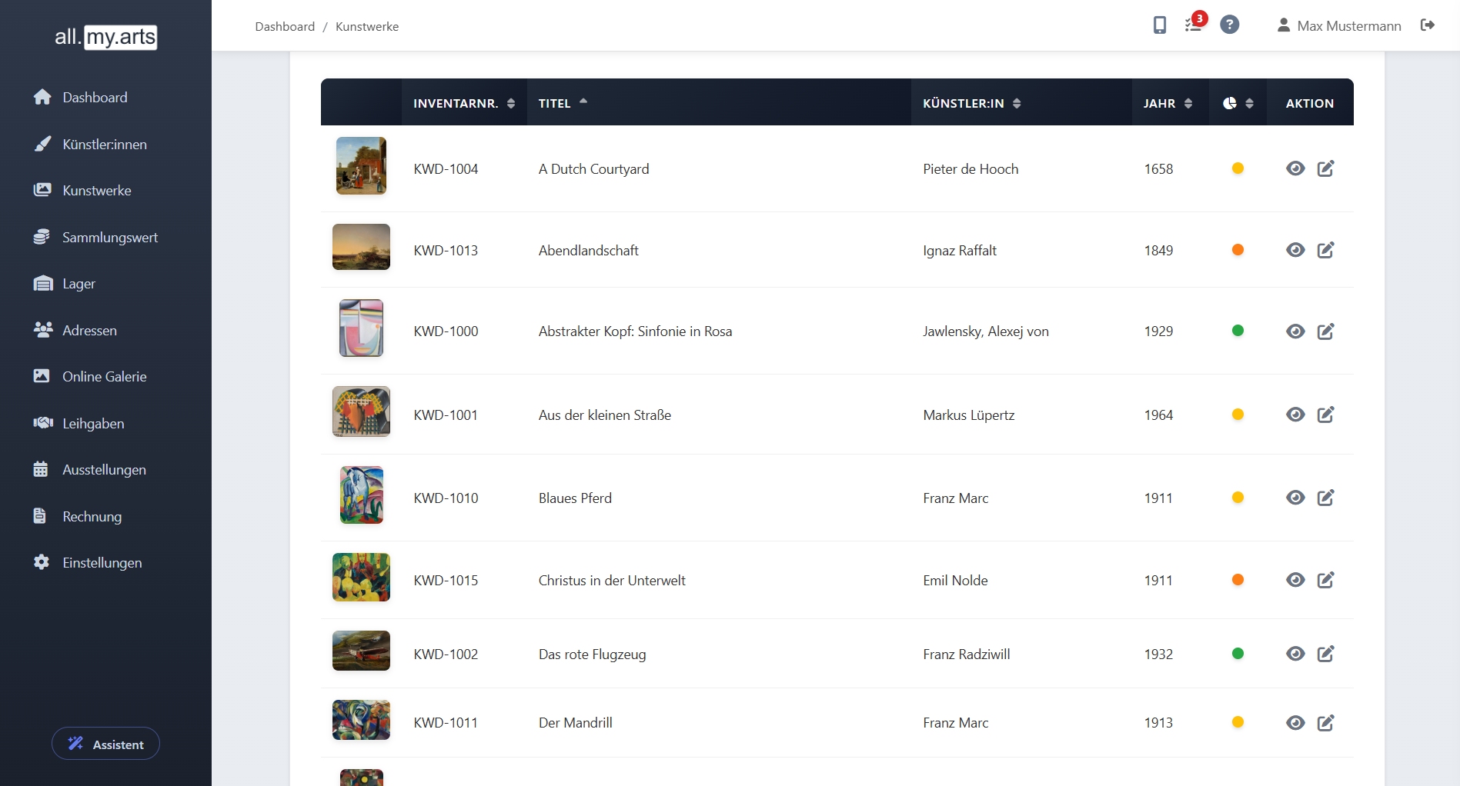Click inventory number KWD-1010
The width and height of the screenshot is (1460, 786).
point(446,498)
